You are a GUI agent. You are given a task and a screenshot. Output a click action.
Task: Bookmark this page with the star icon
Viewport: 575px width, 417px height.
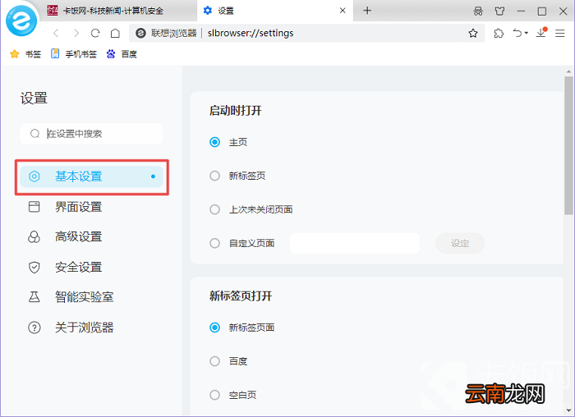click(x=473, y=34)
